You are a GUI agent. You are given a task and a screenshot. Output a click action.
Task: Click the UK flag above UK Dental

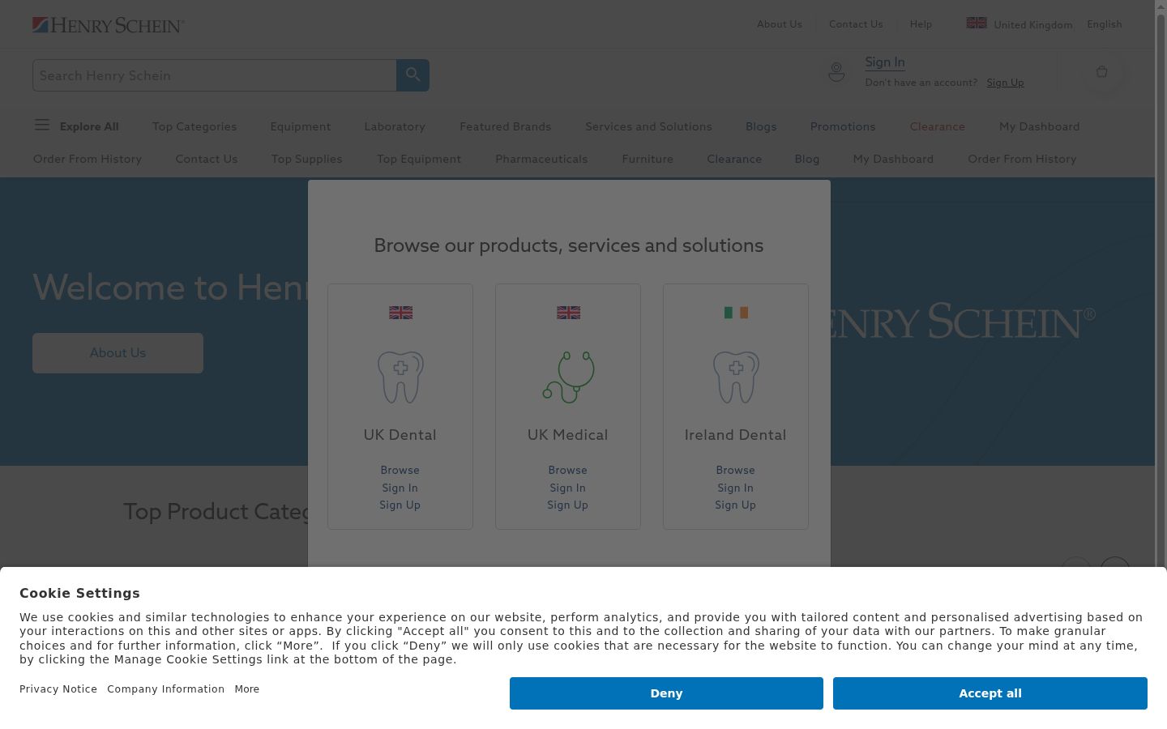point(400,313)
